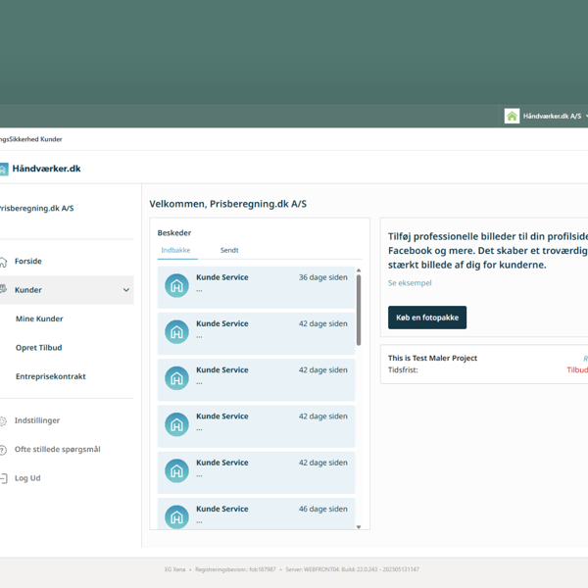Switch to the Sendt tab
Screen dimensions: 588x588
229,250
